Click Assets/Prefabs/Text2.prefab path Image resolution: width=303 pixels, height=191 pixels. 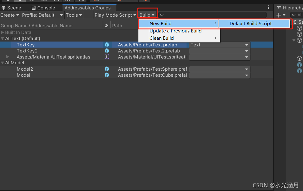tap(149, 51)
